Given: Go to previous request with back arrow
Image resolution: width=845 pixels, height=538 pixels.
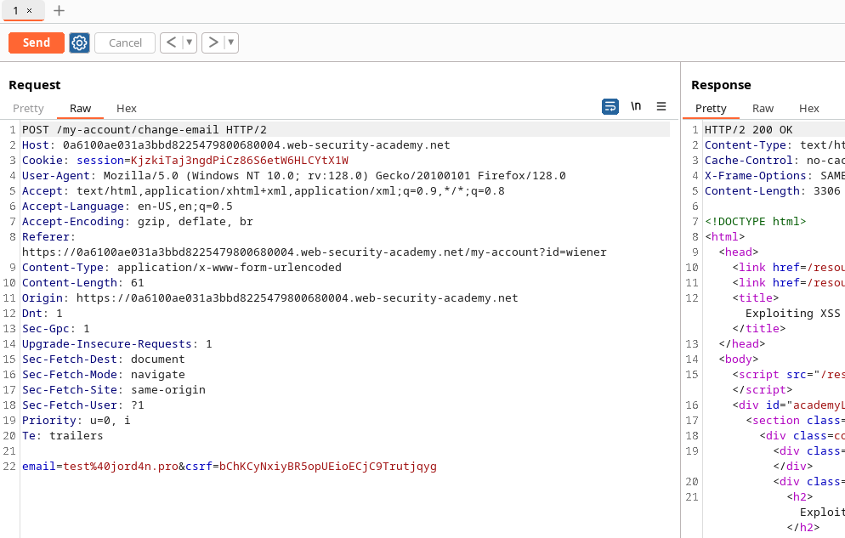Looking at the screenshot, I should coord(171,42).
